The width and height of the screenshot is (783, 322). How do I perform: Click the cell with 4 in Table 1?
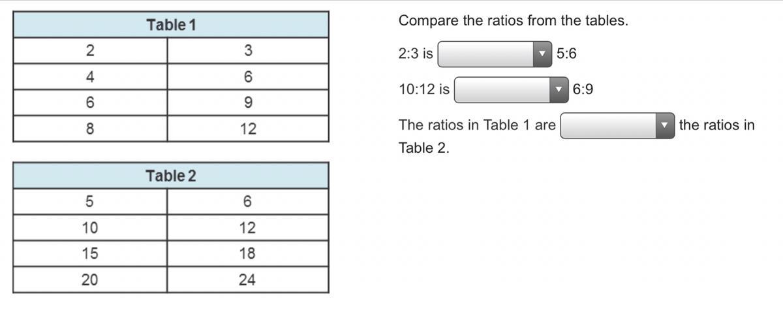(x=90, y=76)
